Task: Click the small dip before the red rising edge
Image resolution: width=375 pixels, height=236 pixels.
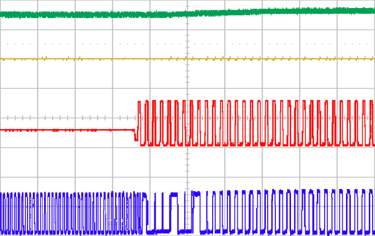Action: pyautogui.click(x=136, y=137)
